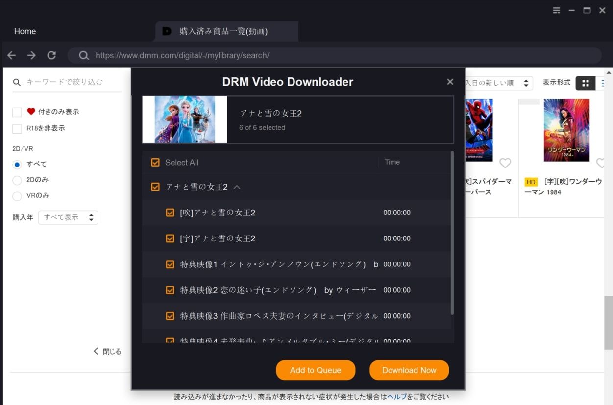This screenshot has width=613, height=405.
Task: Click the Frozen 2 thumbnail in dialog
Action: pos(185,119)
